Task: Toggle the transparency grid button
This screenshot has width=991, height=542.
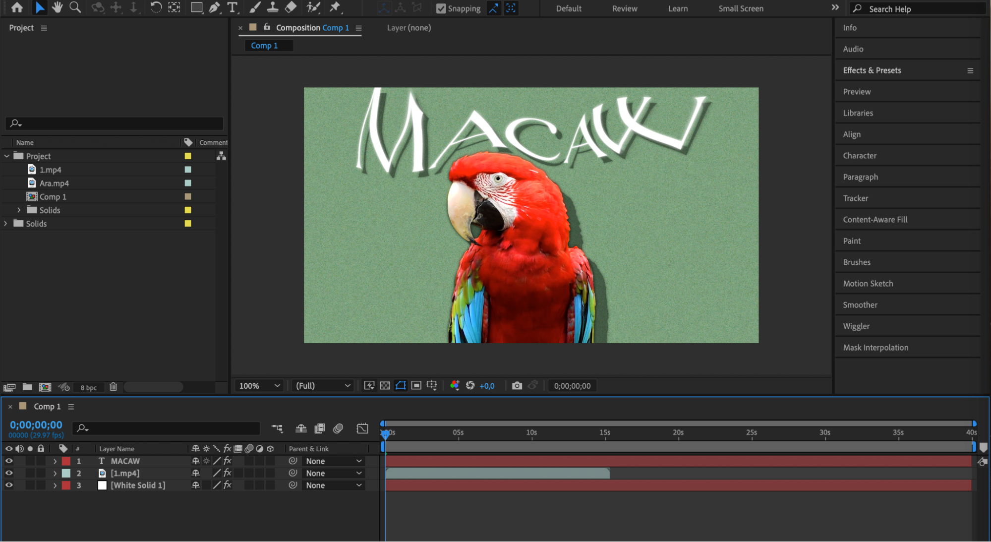Action: [x=385, y=386]
